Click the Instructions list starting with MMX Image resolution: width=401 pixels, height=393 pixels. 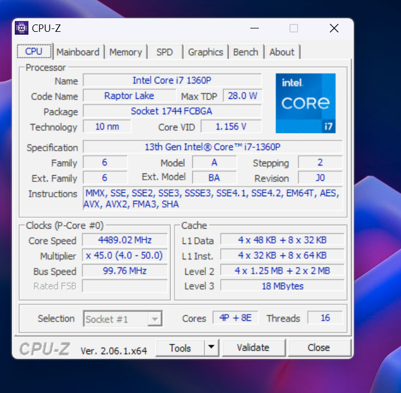(213, 198)
